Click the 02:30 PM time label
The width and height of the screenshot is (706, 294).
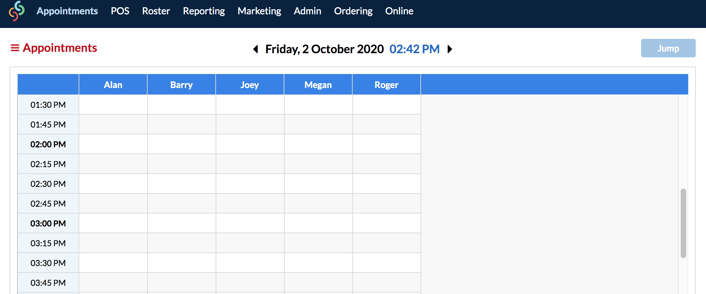(x=48, y=184)
